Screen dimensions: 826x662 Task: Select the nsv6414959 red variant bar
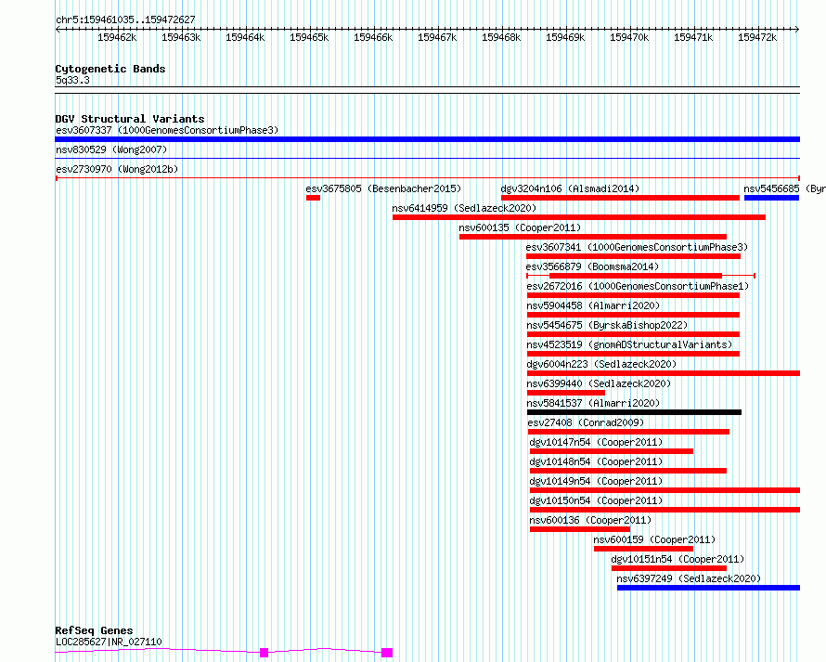579,217
